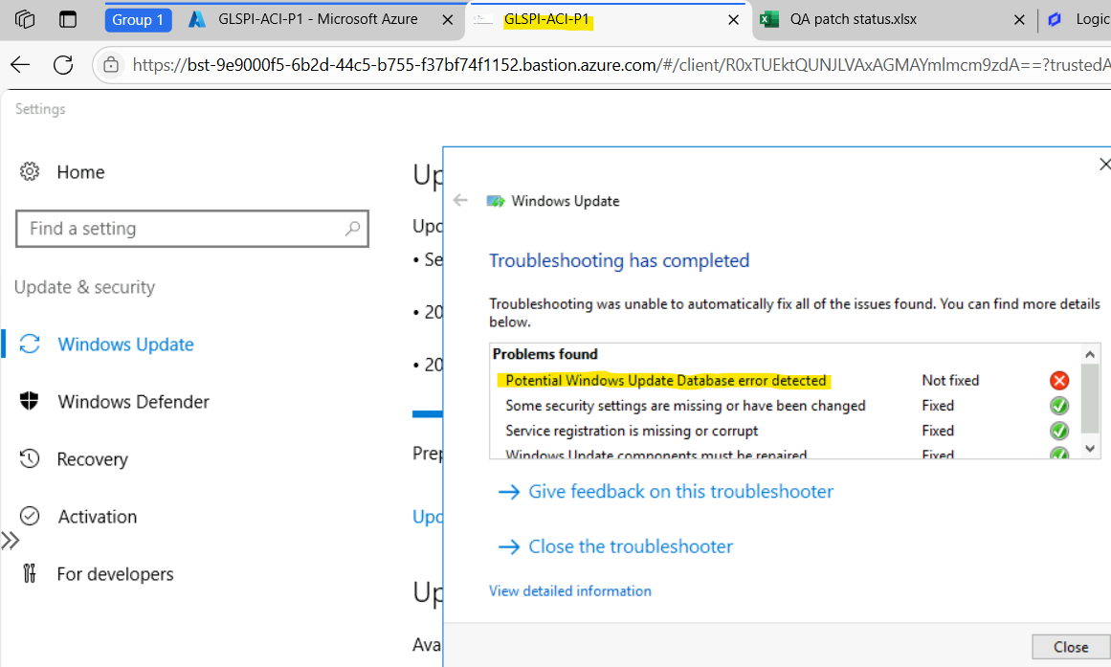
Task: Open Windows Defender settings page
Action: [133, 402]
